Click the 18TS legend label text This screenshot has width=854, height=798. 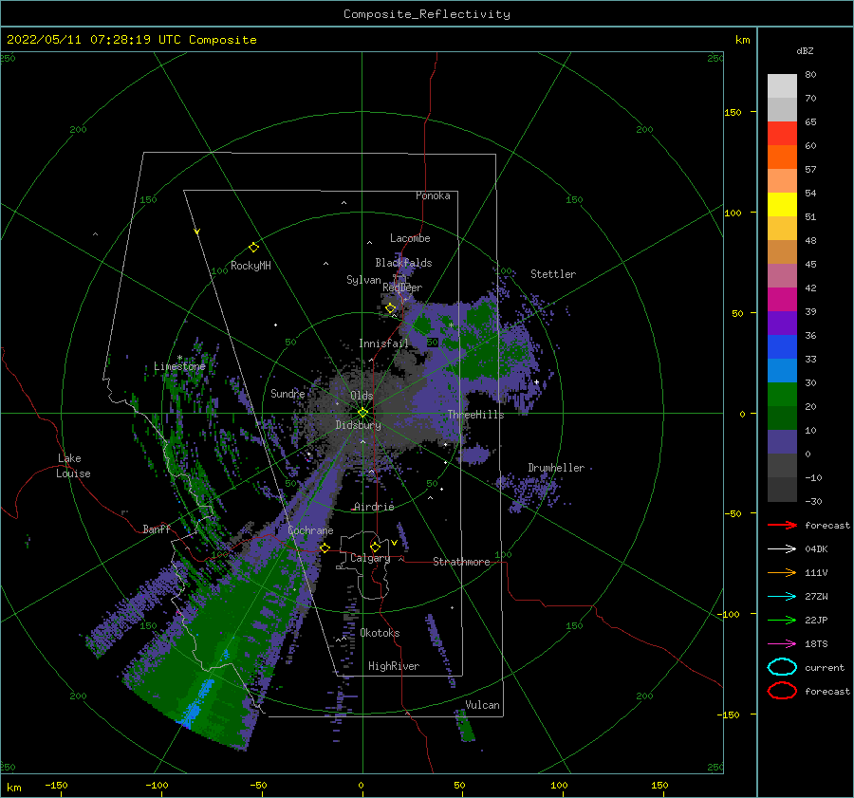[x=816, y=644]
